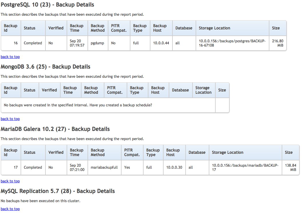
Task: Click backup time "Sep 20 07:21:00"
Action: click(x=77, y=168)
